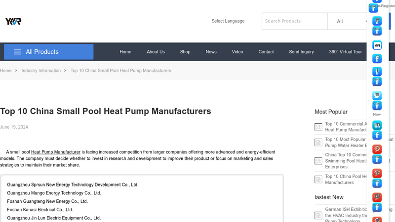Open the Instagram icon in side panel
The width and height of the screenshot is (395, 222).
tap(377, 197)
